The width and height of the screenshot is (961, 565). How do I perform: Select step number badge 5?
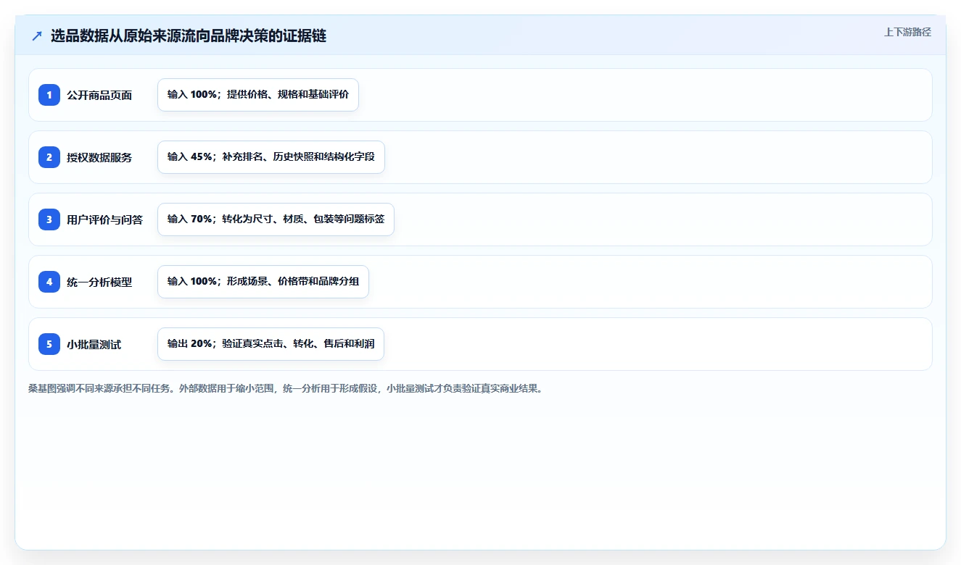pos(49,344)
